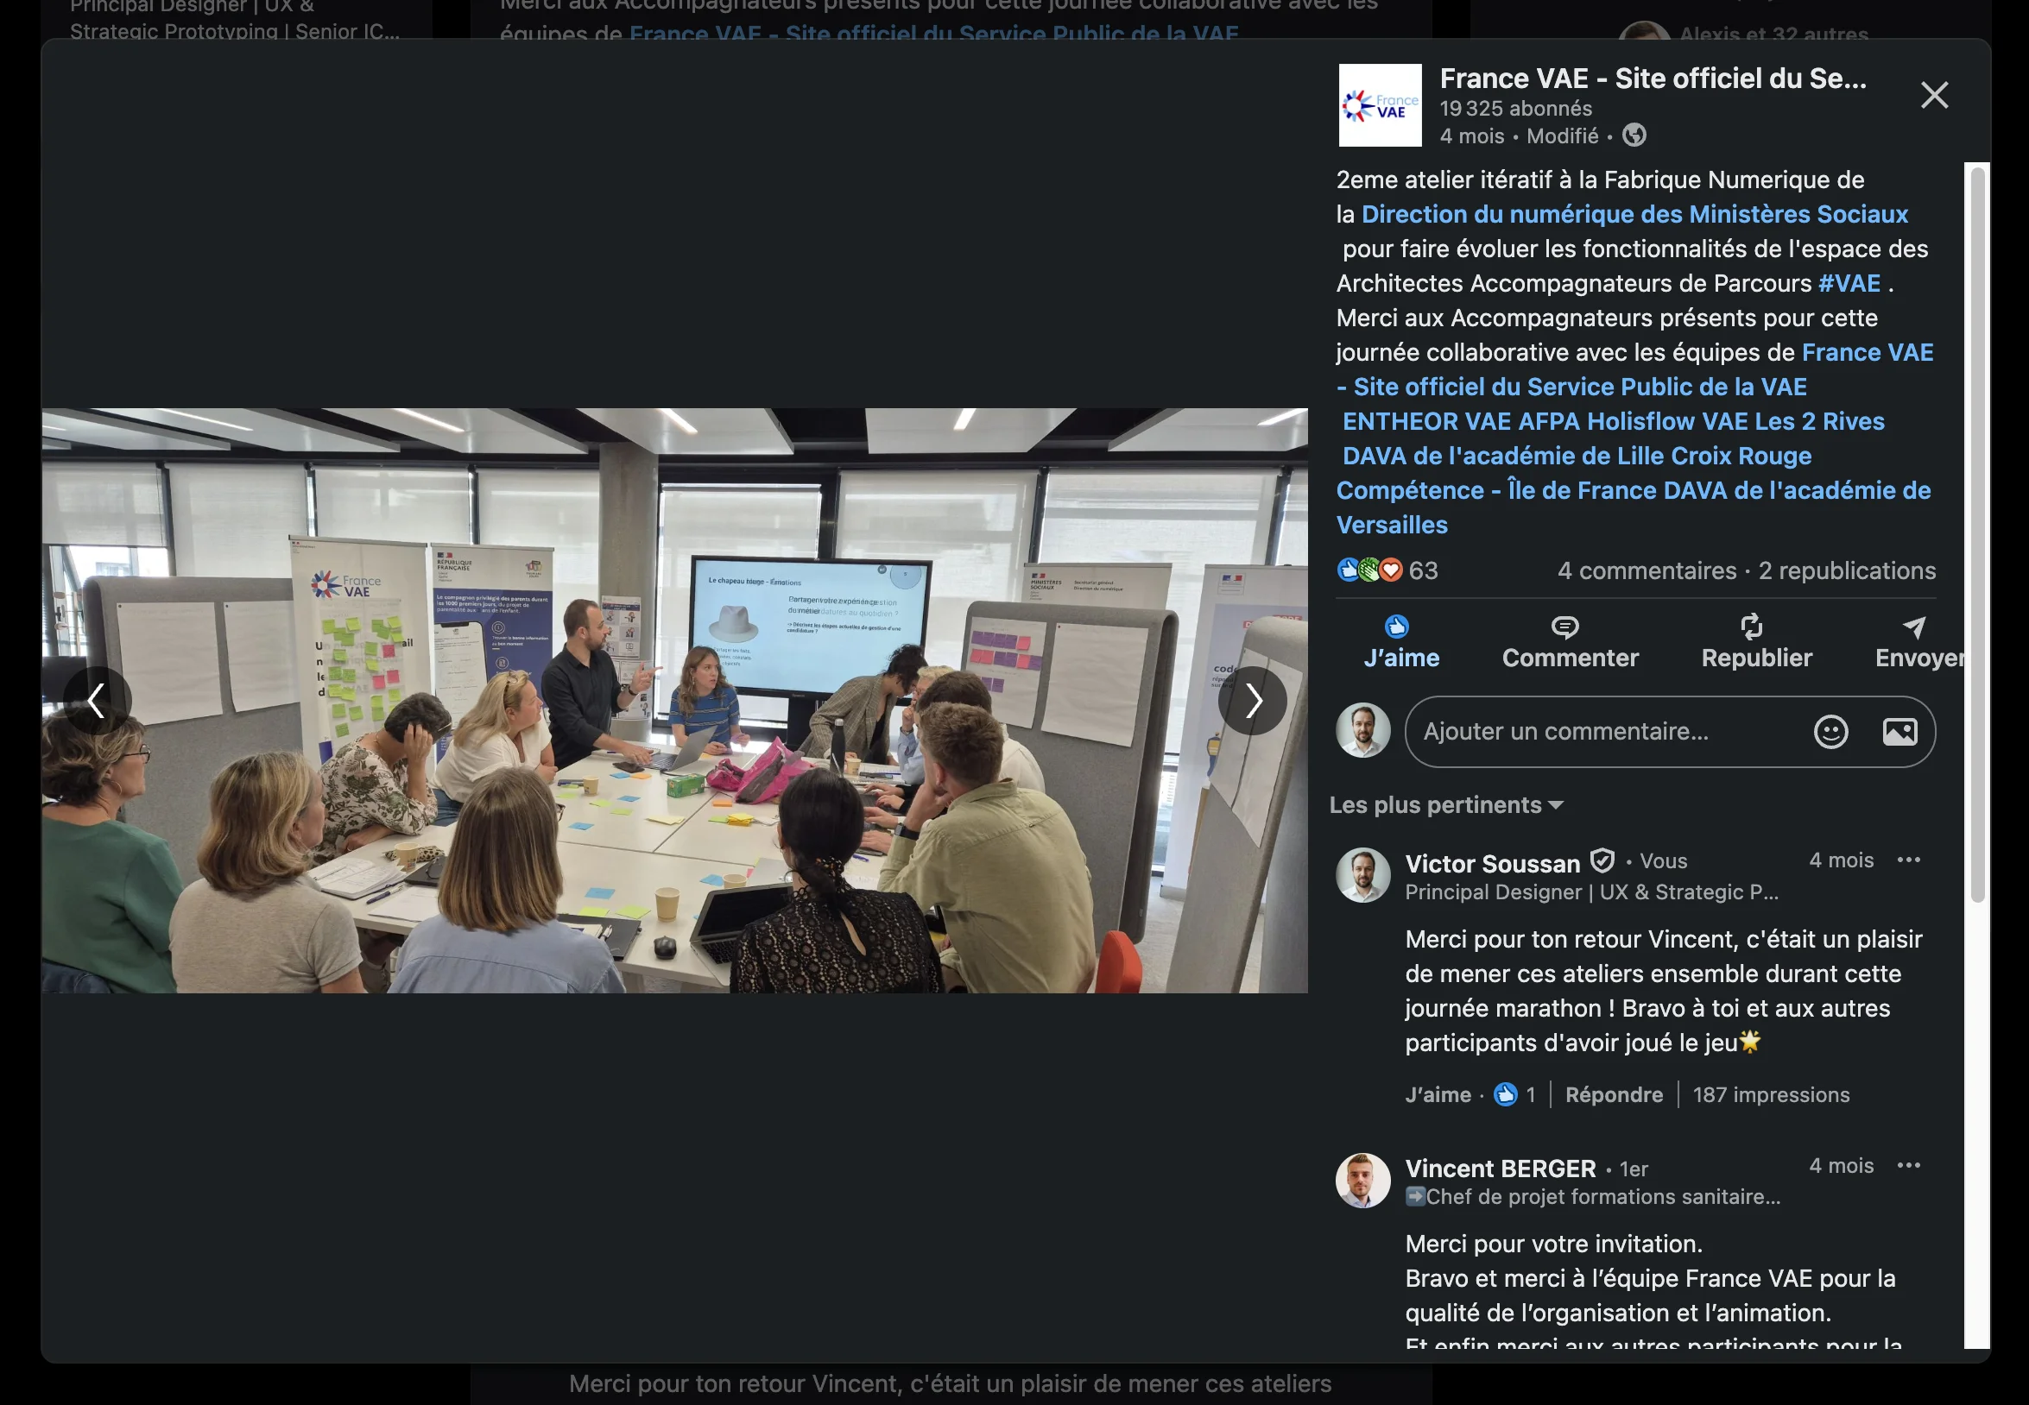Viewport: 2029px width, 1405px height.
Task: Show next photo with right arrow
Action: (1252, 702)
